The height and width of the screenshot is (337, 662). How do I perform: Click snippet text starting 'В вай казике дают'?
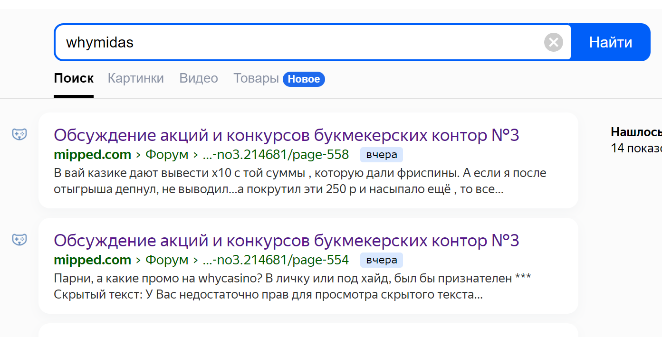(300, 173)
